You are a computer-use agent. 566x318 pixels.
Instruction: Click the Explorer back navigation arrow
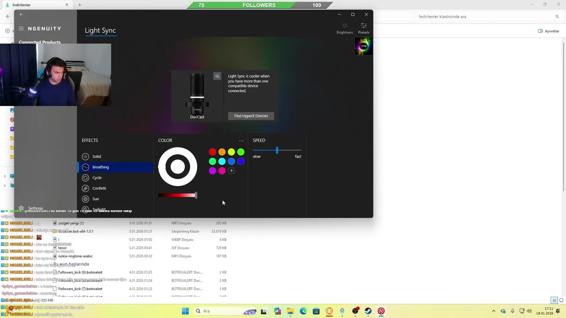point(8,16)
